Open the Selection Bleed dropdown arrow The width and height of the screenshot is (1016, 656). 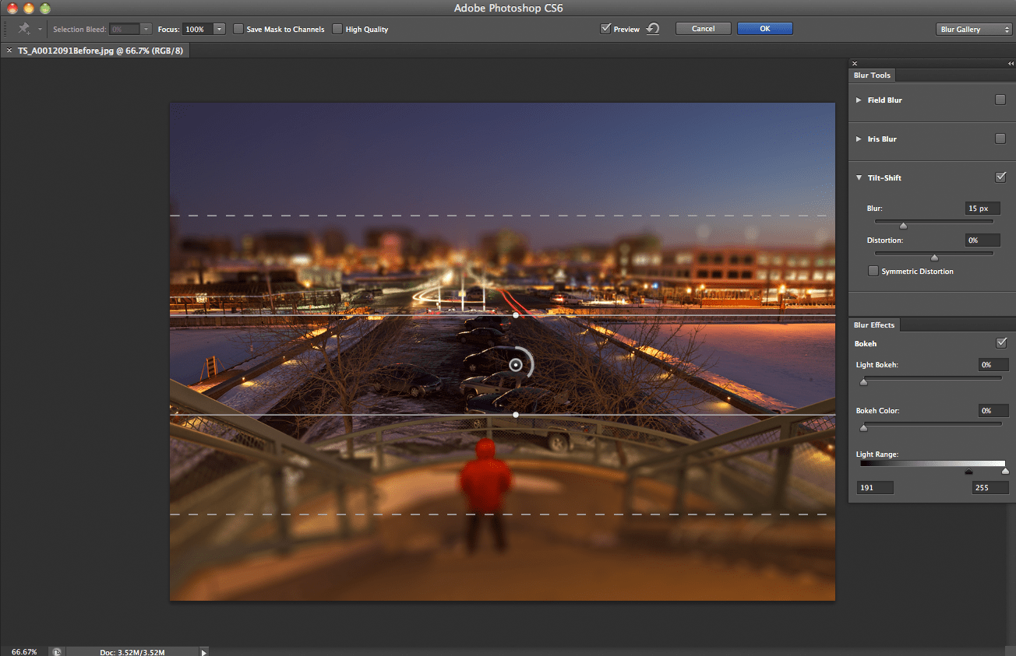coord(146,29)
